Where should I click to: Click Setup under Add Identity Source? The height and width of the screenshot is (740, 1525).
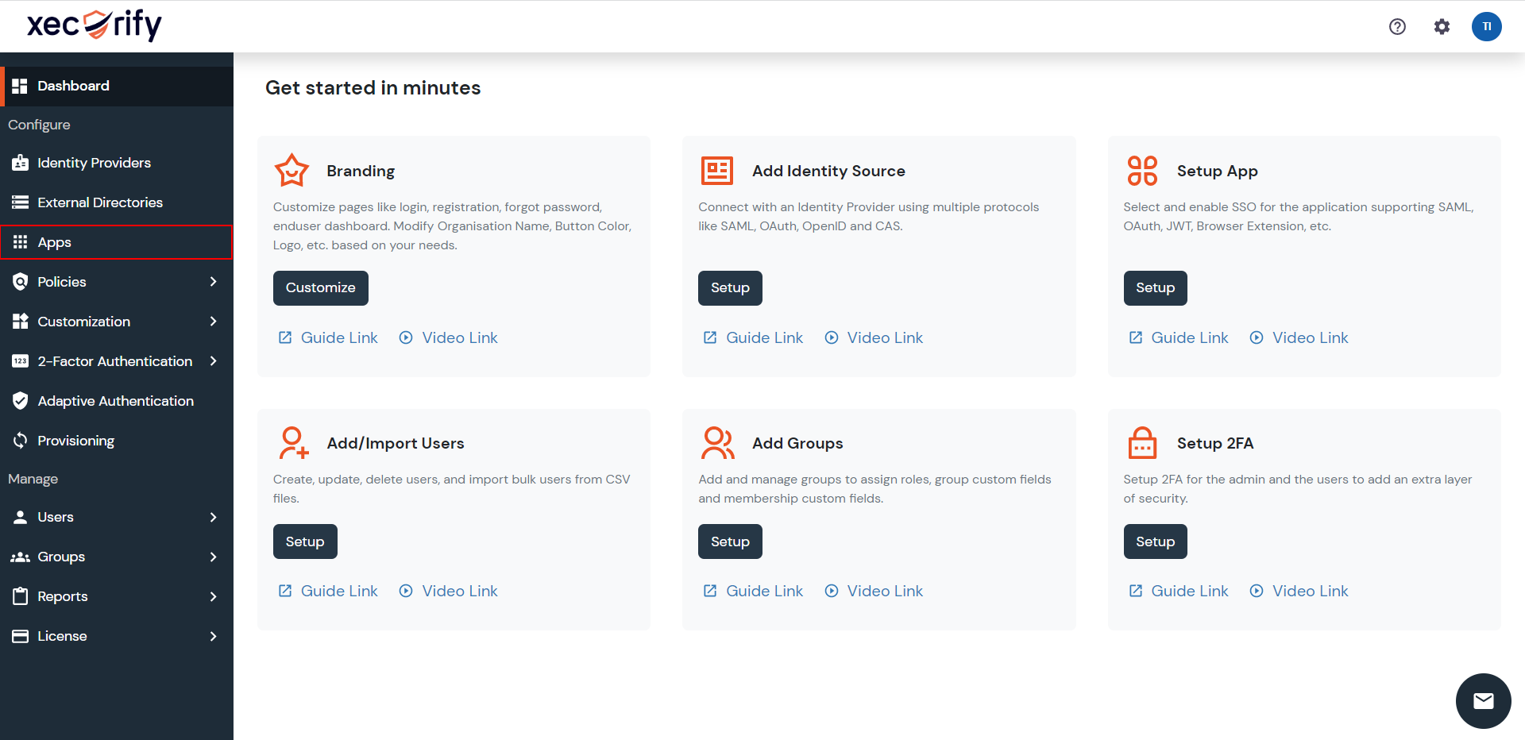(x=730, y=287)
